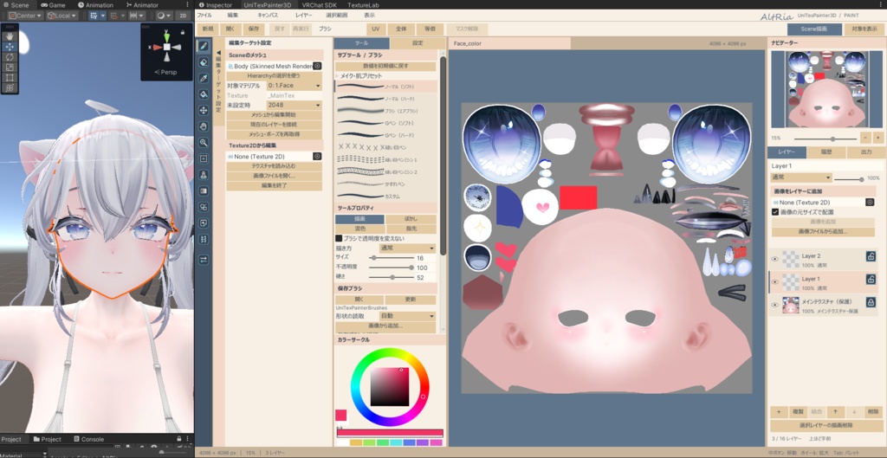Toggle lock on Layer 2
This screenshot has height=458, width=887.
871,257
